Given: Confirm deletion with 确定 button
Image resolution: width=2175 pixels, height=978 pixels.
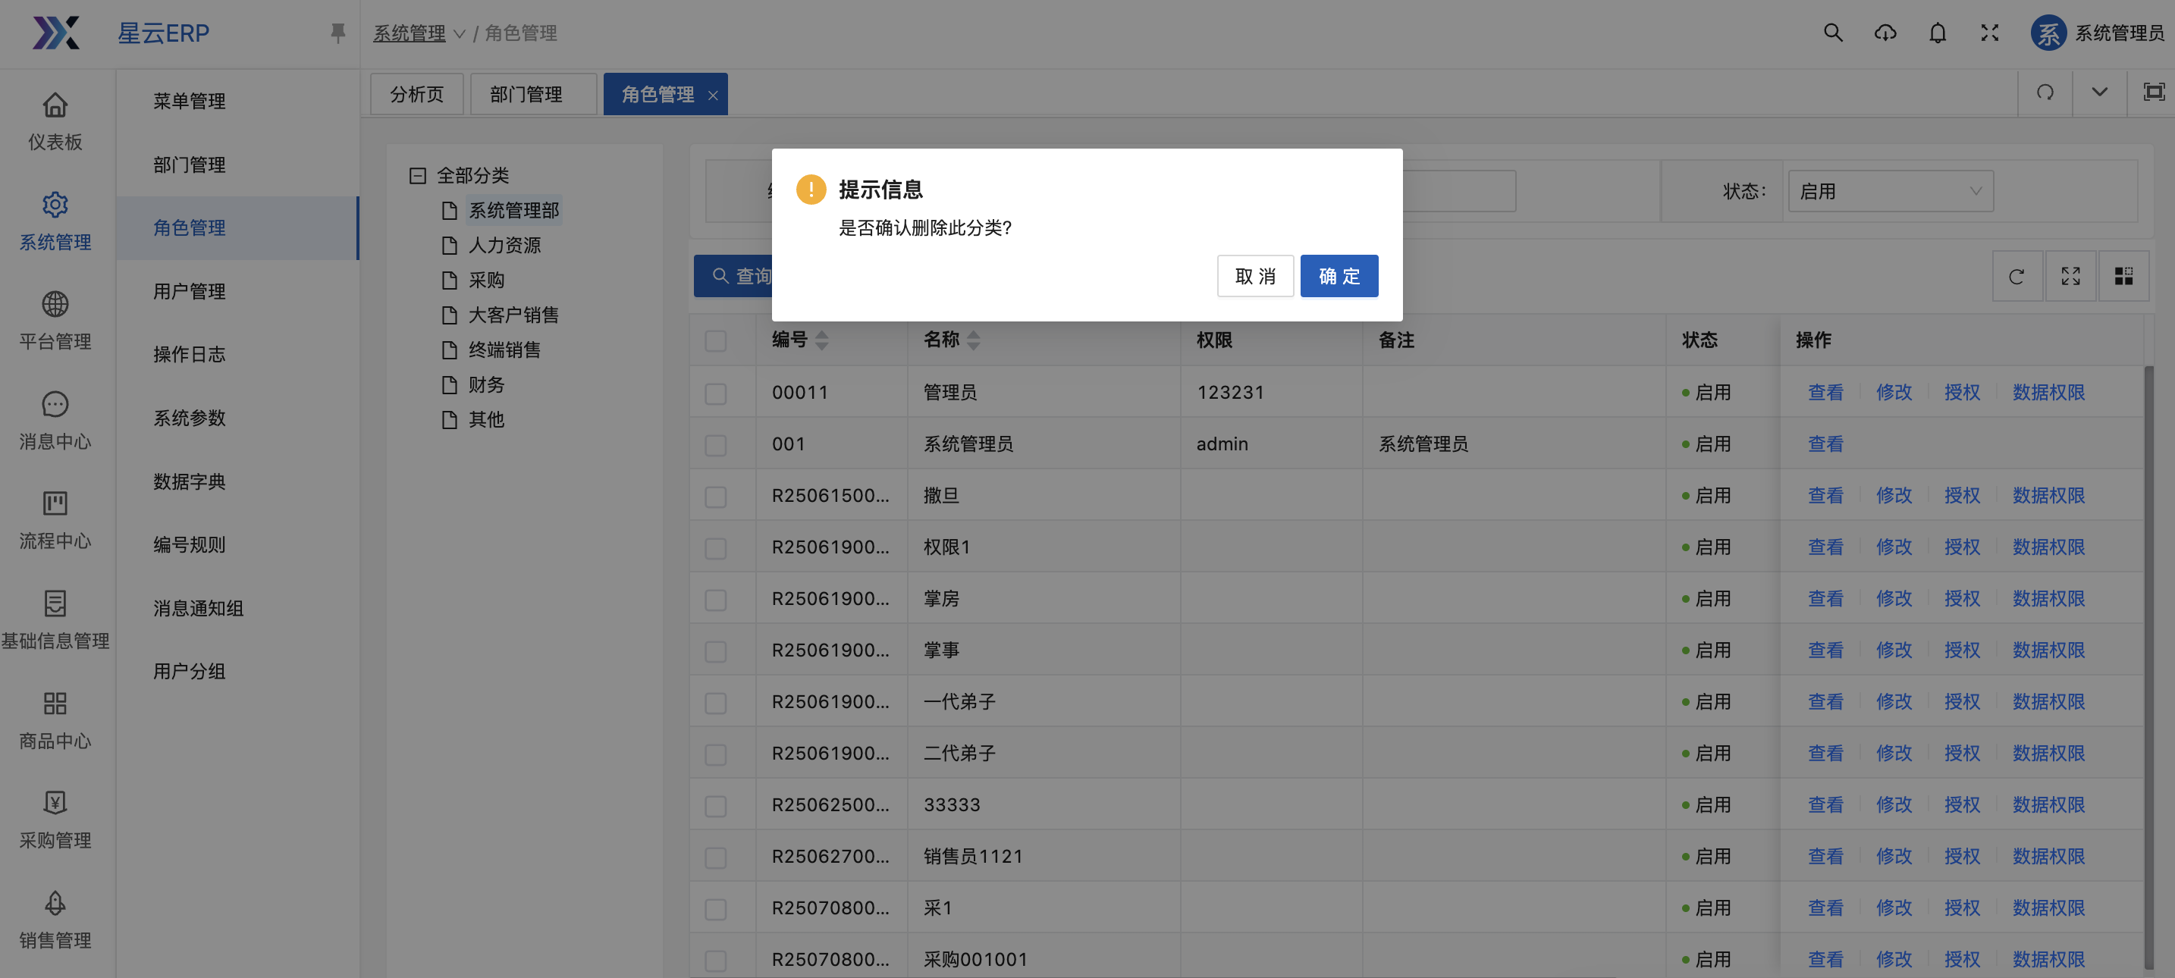Looking at the screenshot, I should [x=1339, y=276].
